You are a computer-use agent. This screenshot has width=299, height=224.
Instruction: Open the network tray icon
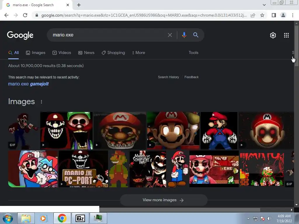coord(255,219)
